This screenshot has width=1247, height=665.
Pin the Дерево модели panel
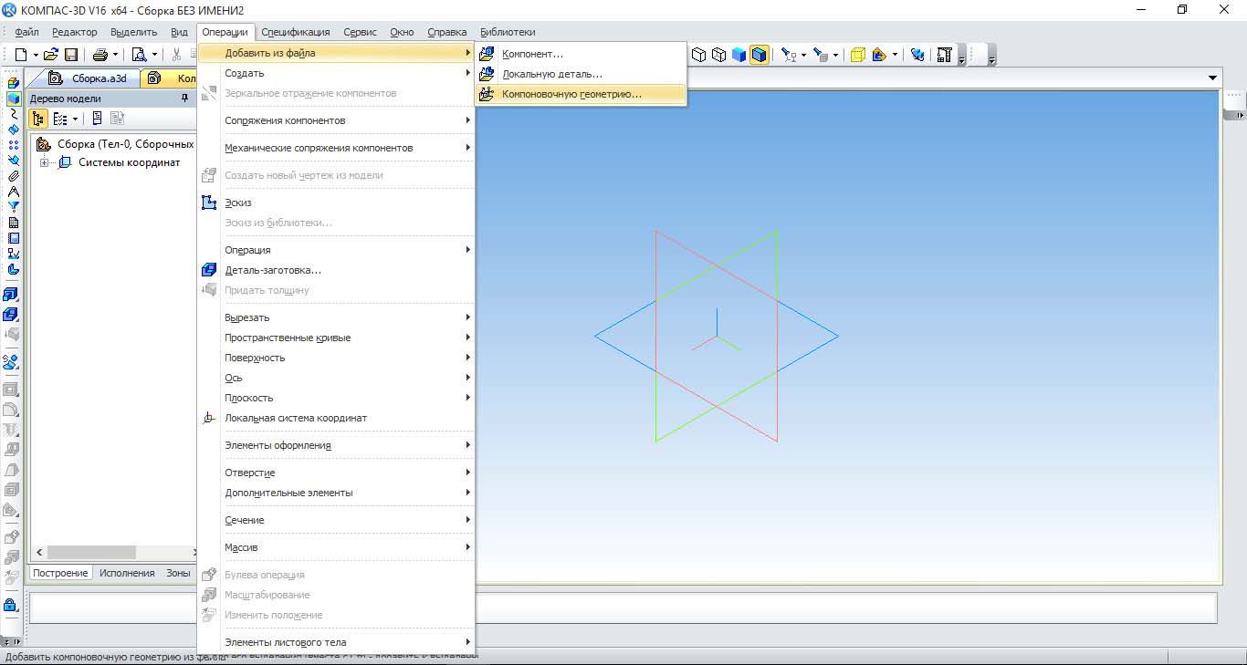pyautogui.click(x=184, y=99)
